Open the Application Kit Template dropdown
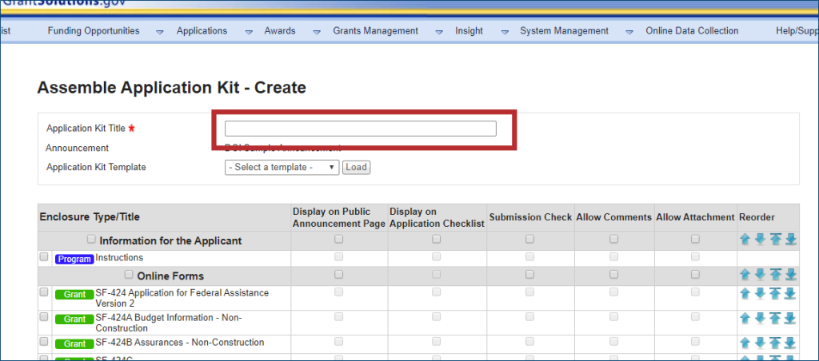Screen dimensions: 819x361 (x=282, y=168)
